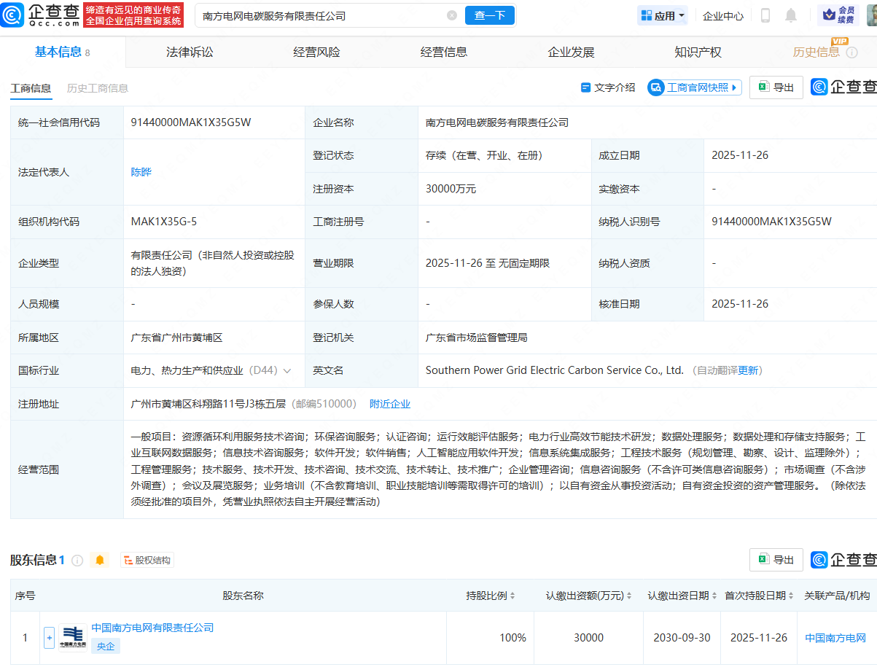This screenshot has width=877, height=667.
Task: Sort by 持股比例 column
Action: pyautogui.click(x=491, y=596)
